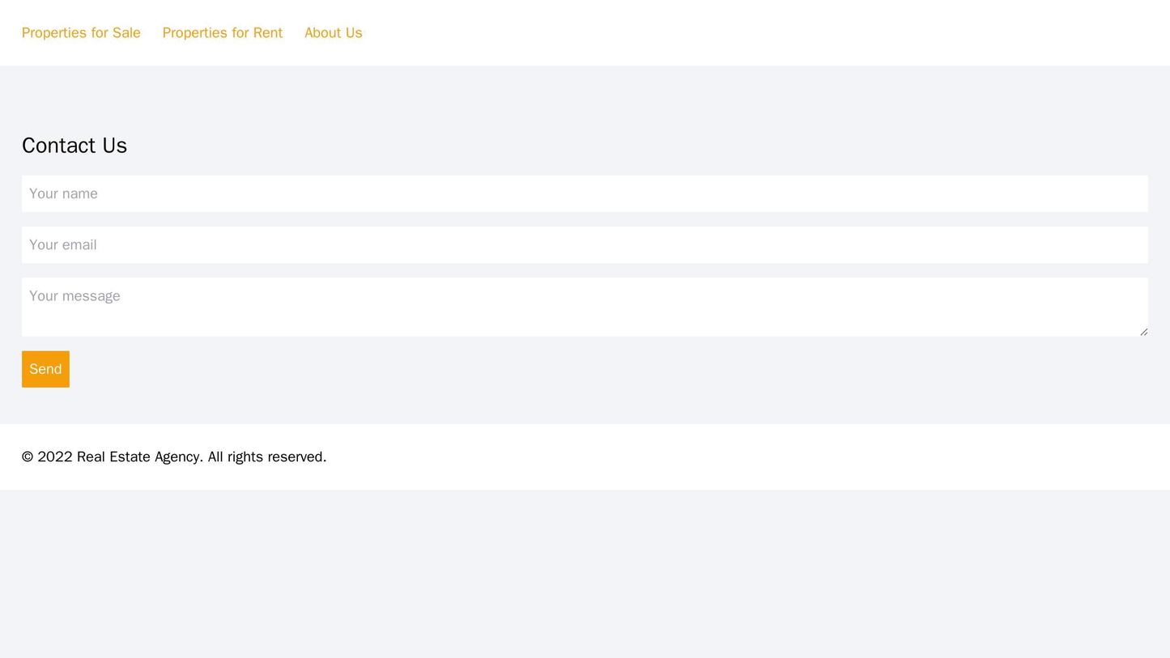The height and width of the screenshot is (658, 1170).
Task: Select Properties for Sale in top navigation
Action: pyautogui.click(x=81, y=32)
